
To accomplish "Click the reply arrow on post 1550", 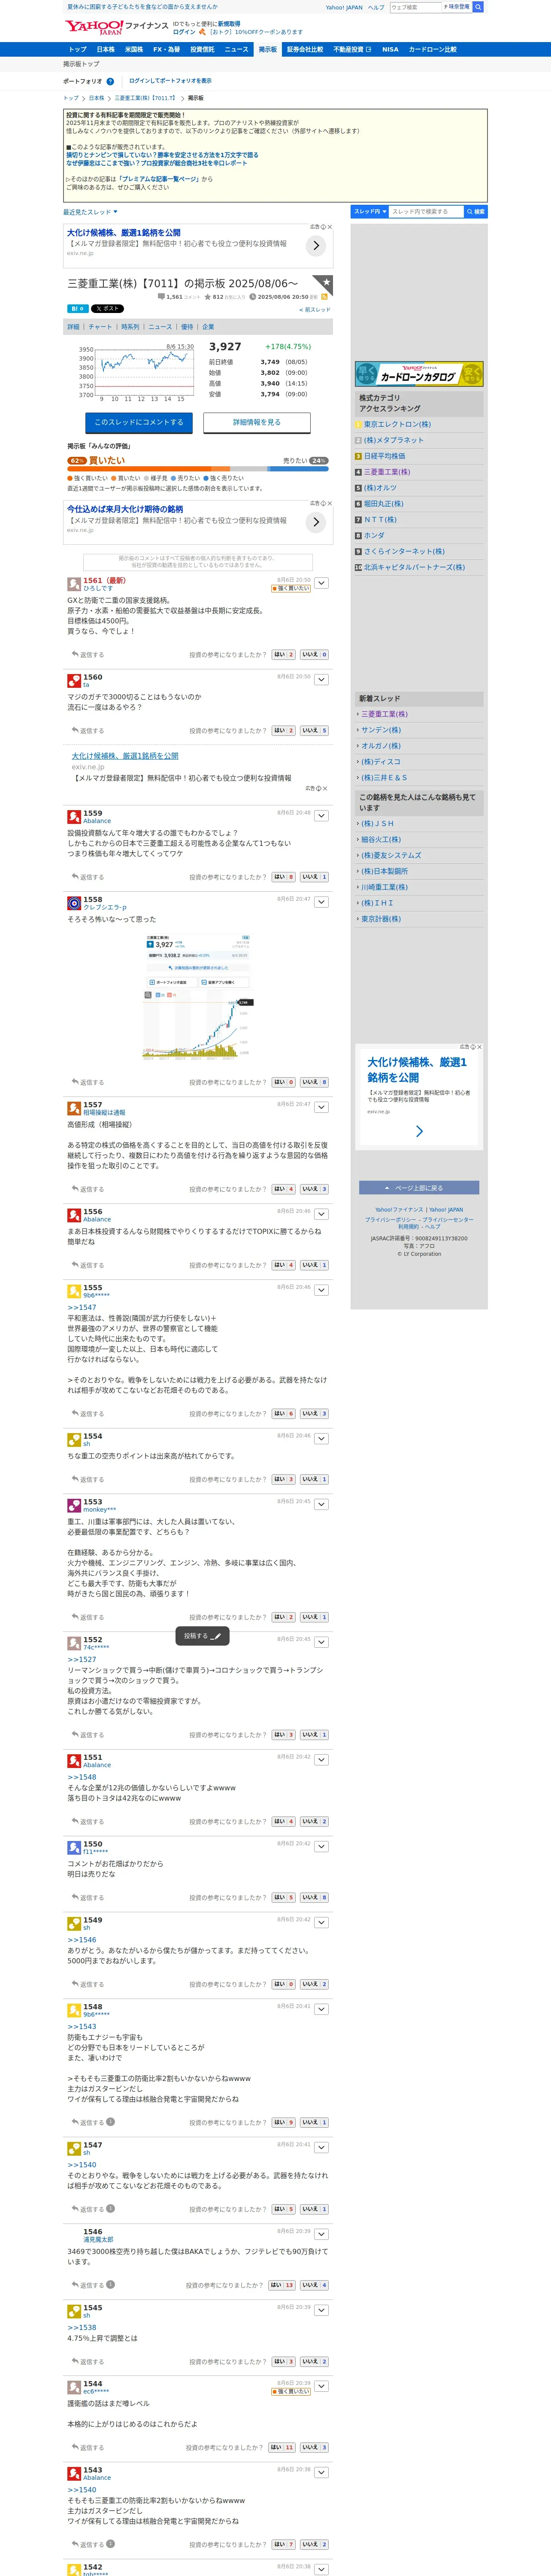I will tap(75, 1897).
